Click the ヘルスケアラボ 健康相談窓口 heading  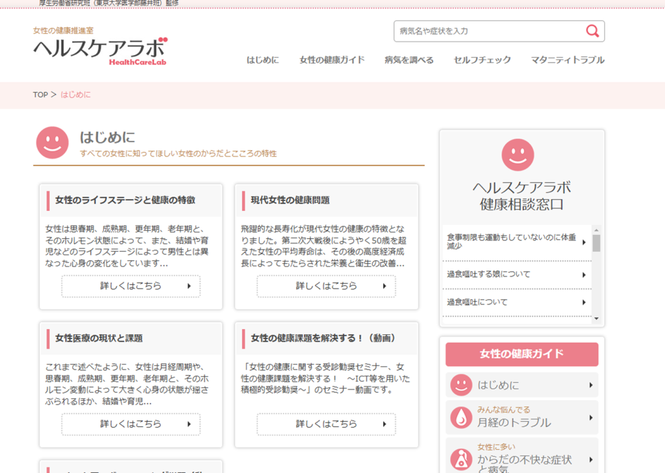click(521, 196)
